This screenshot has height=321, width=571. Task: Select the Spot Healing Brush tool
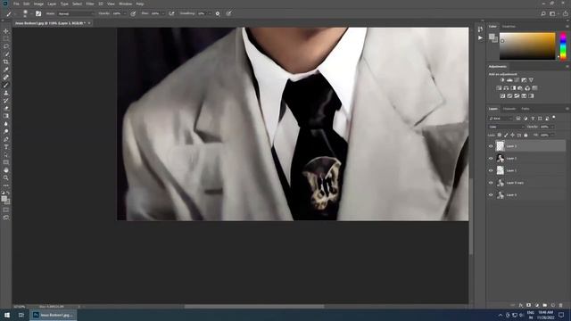click(6, 78)
